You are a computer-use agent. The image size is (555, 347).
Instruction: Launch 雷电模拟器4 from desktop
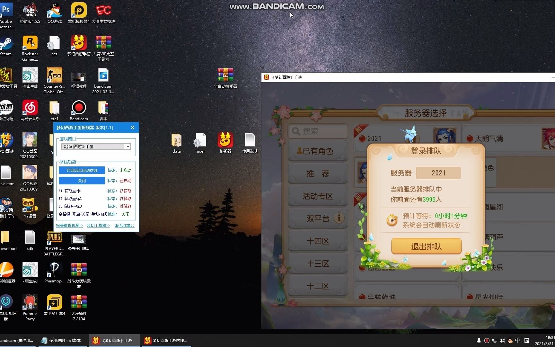pos(79,13)
